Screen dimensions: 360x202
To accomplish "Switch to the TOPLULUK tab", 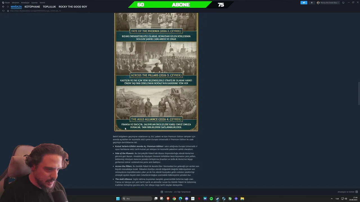I will (49, 7).
